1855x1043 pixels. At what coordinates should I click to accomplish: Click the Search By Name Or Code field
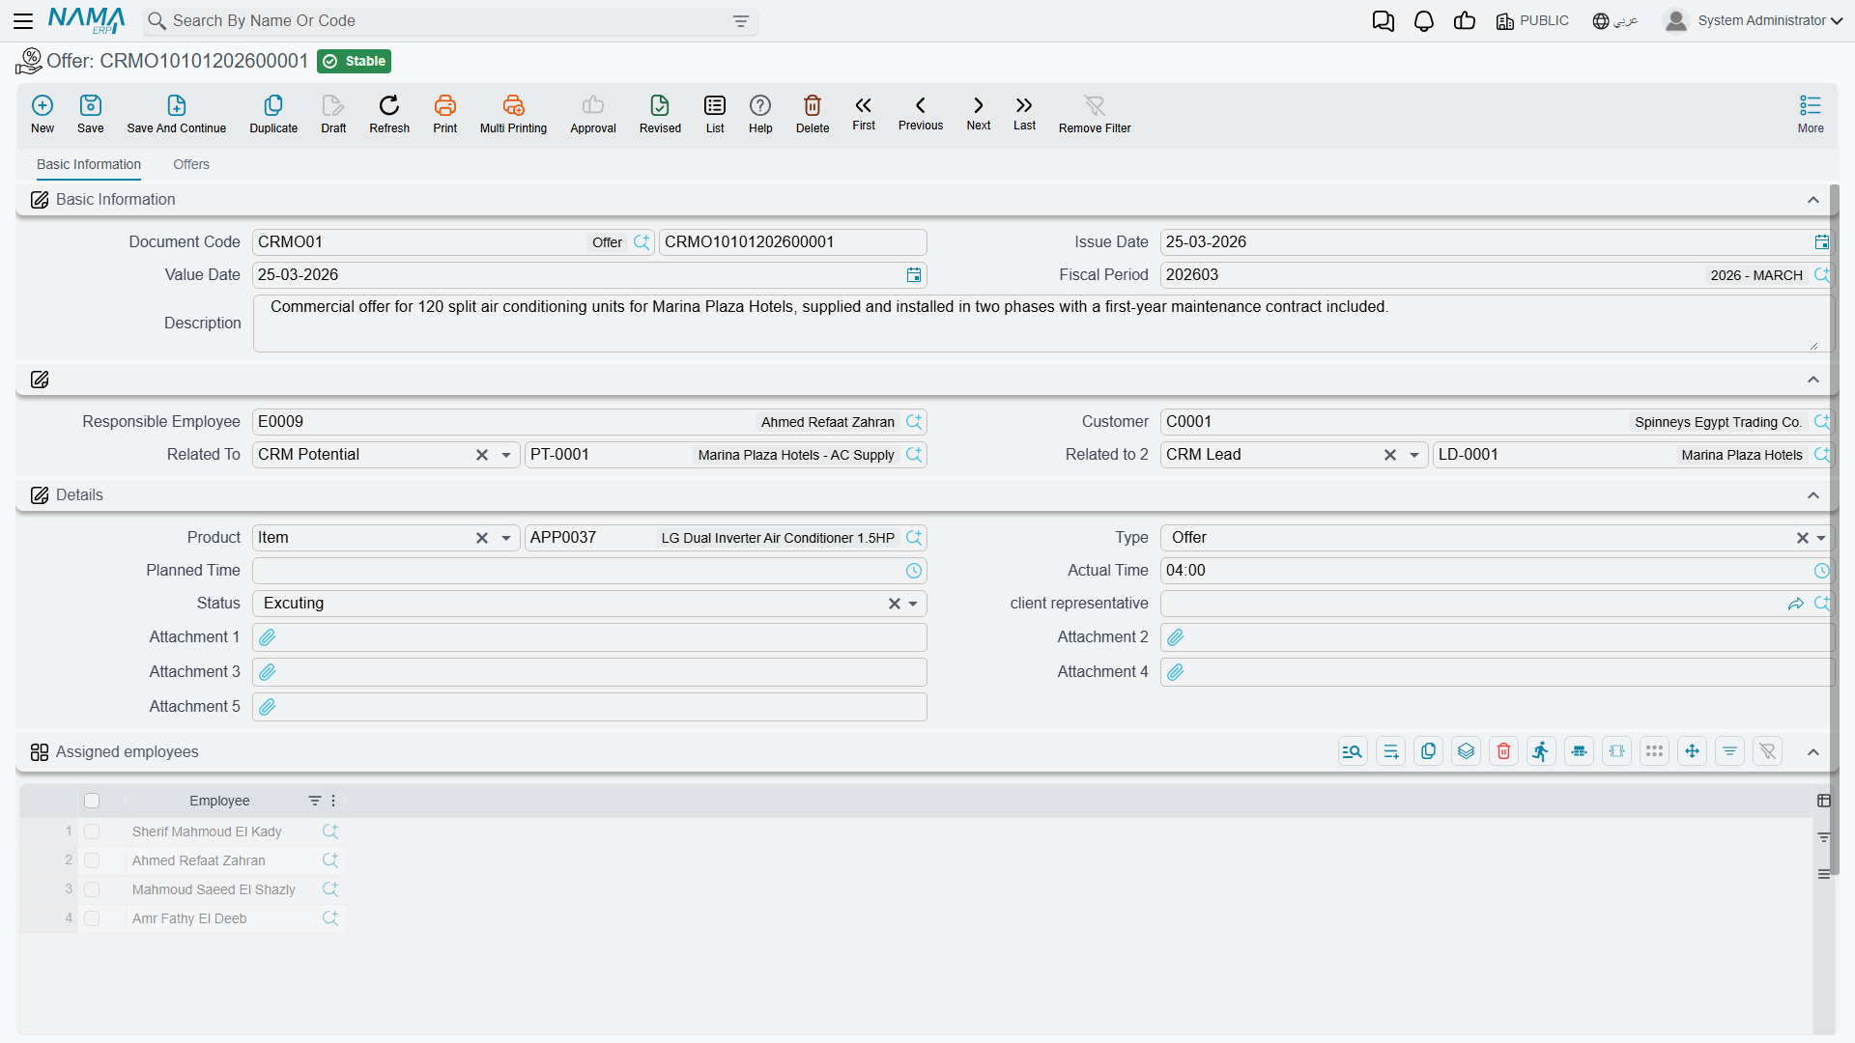449,21
